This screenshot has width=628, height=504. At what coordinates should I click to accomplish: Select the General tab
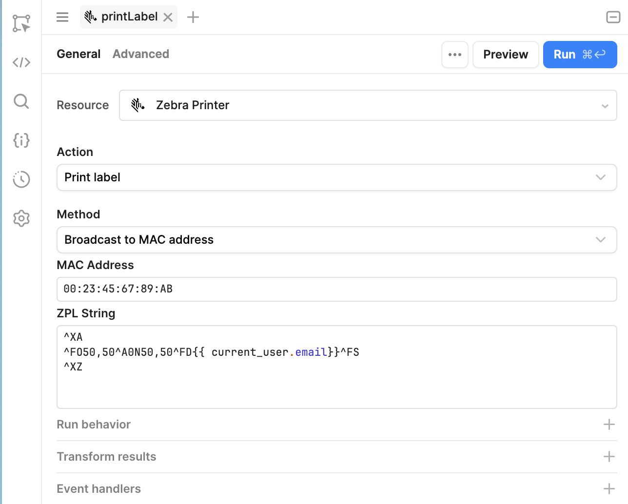78,54
